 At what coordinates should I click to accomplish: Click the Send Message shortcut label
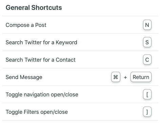click(24, 77)
